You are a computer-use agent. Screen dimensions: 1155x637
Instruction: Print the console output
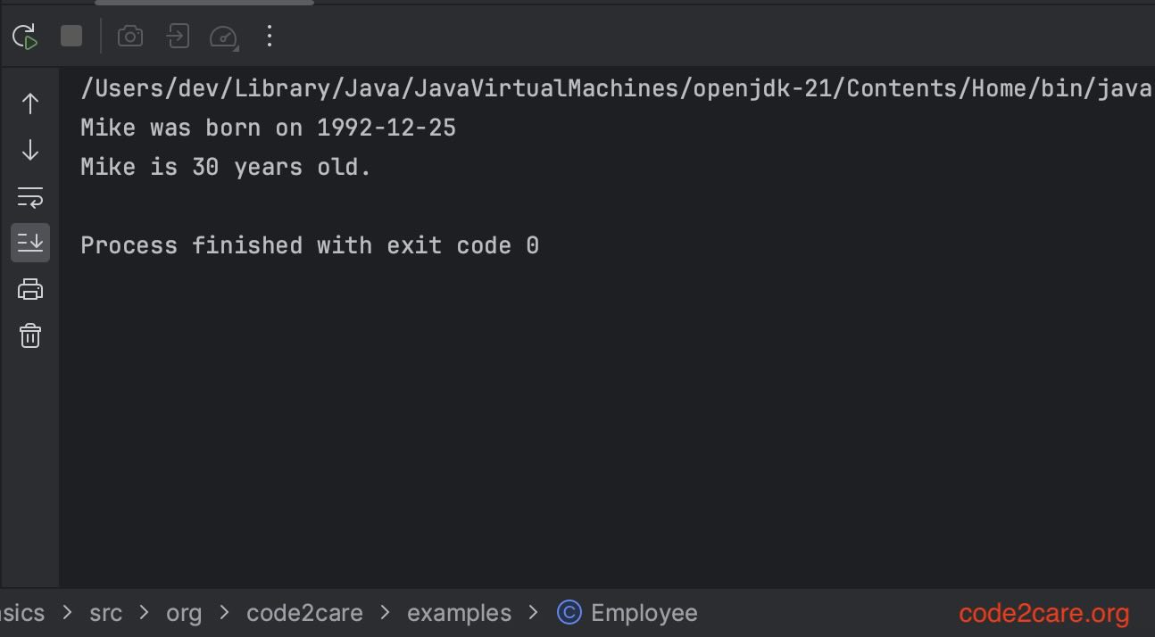tap(29, 288)
